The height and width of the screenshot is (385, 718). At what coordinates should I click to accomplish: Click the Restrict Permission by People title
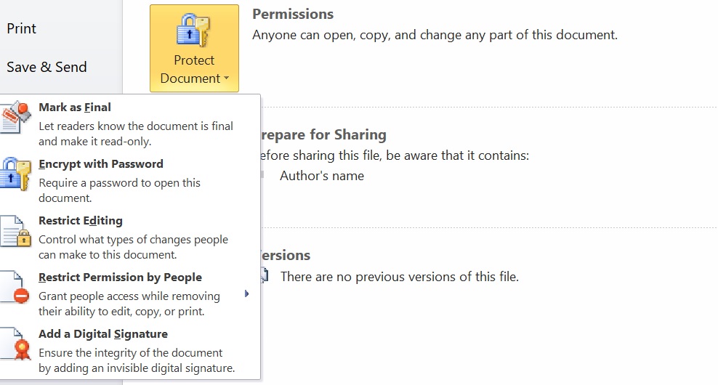tap(120, 277)
